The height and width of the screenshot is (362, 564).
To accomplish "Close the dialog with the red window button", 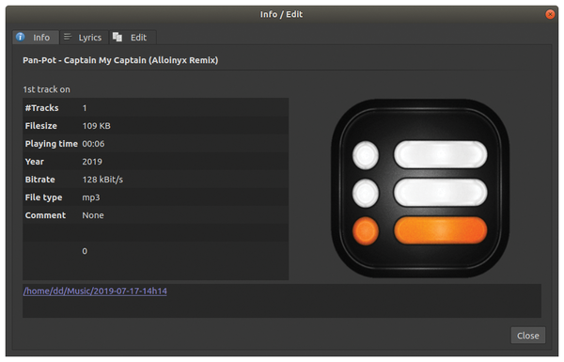I will click(550, 14).
